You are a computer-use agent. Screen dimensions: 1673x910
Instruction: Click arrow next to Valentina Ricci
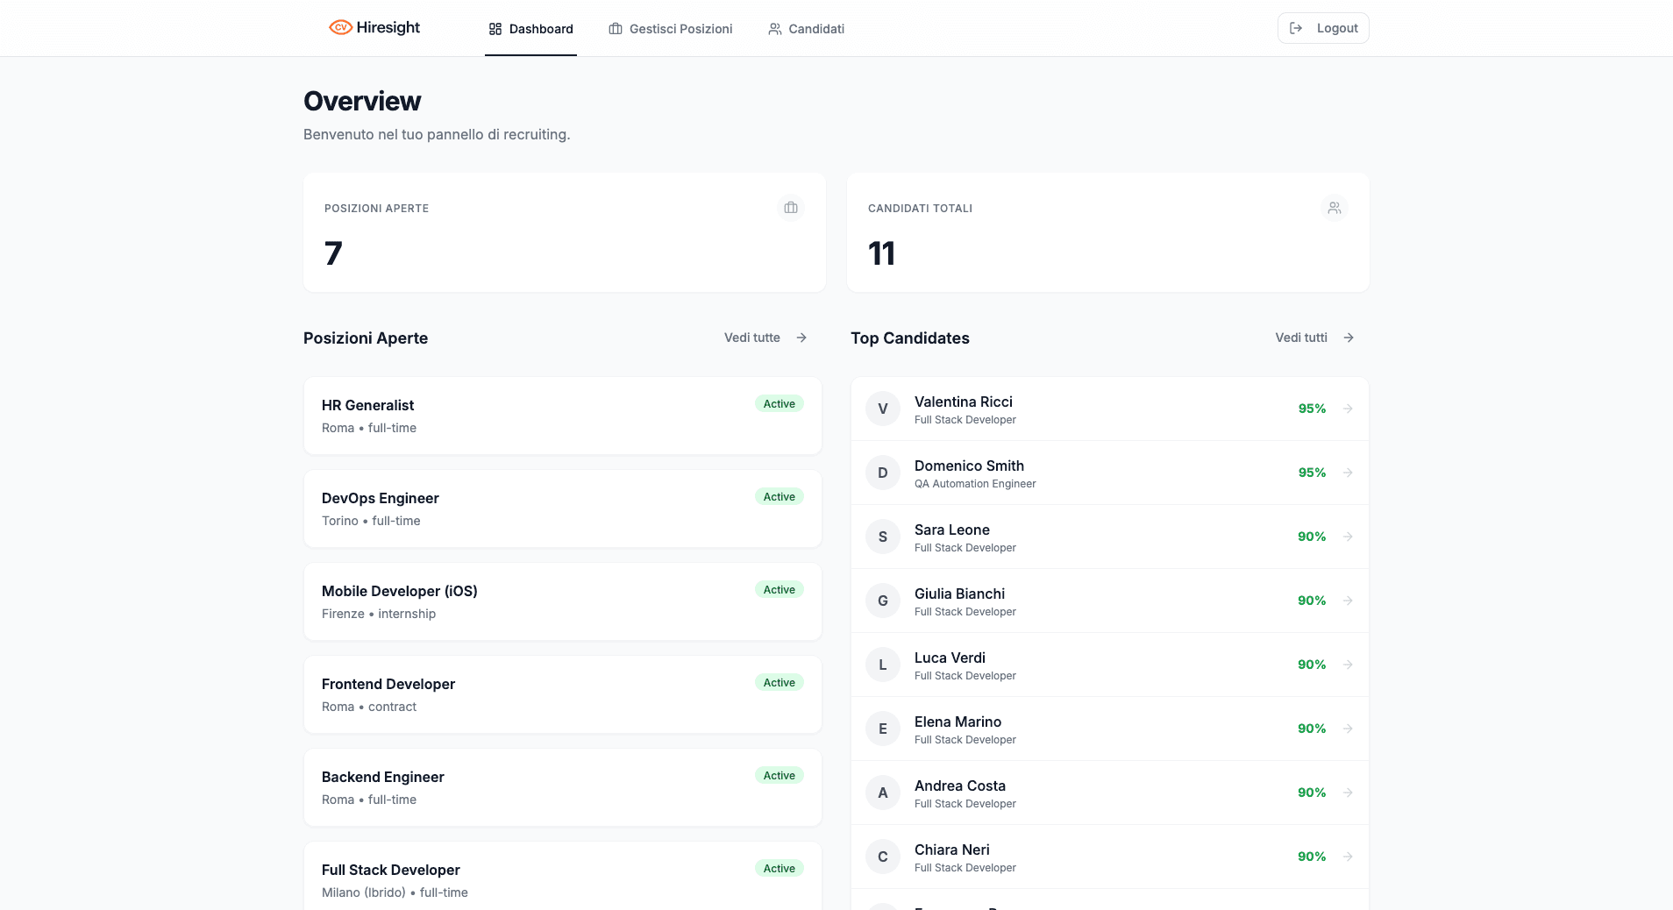(1348, 409)
